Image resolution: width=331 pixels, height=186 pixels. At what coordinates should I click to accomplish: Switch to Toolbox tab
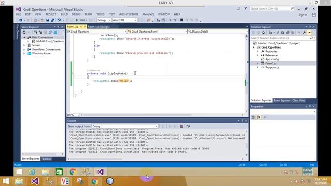(46, 159)
